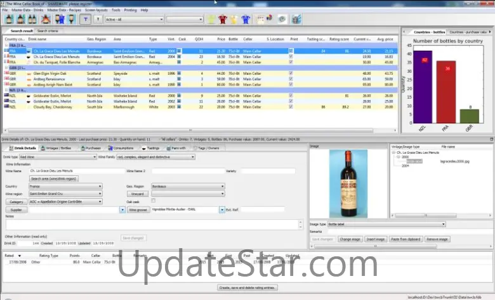Click the wine glass toolbar icon
495x300 pixels.
[72, 19]
